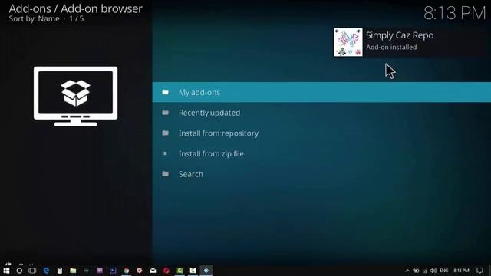Launch Microsoft Edge from taskbar
Image resolution: width=491 pixels, height=276 pixels.
pyautogui.click(x=46, y=271)
